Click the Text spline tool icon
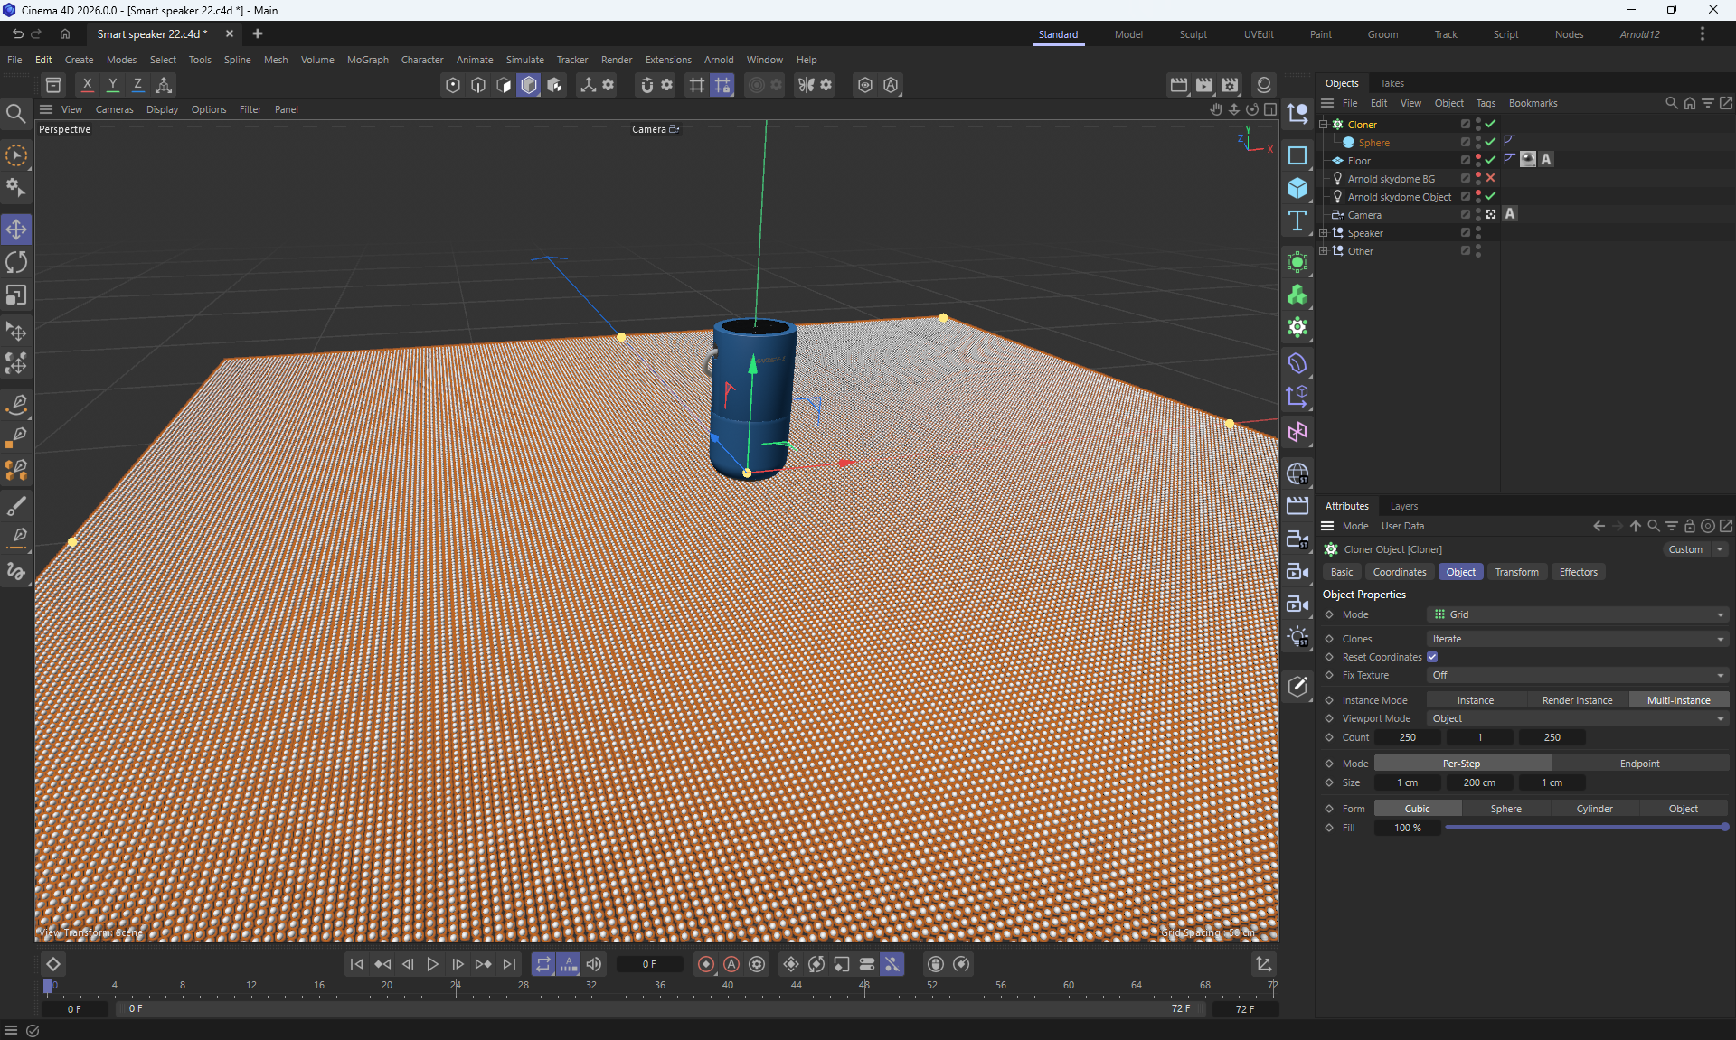The image size is (1736, 1040). (1297, 221)
